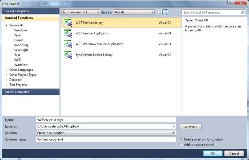Open the .NET Framework 4 dropdown
Viewport: 249px width, 160px height.
coord(81,12)
